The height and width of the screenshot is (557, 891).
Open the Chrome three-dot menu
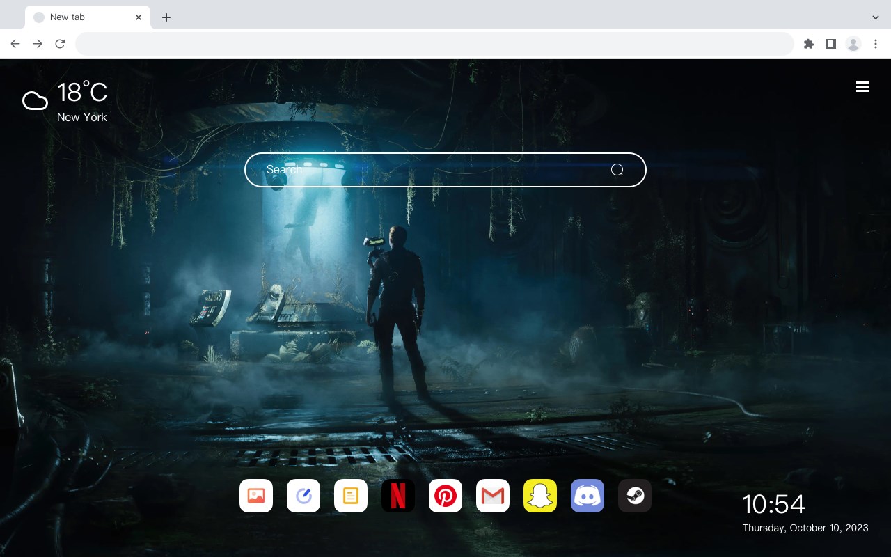click(876, 44)
